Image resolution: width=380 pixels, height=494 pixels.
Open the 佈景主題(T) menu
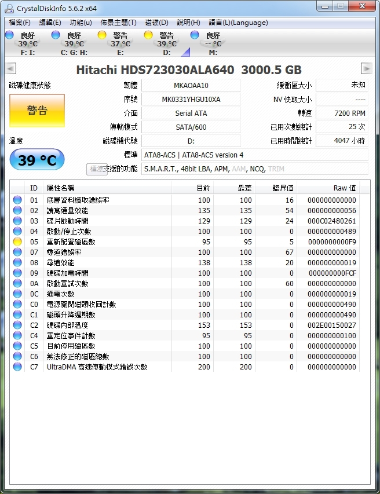[118, 23]
